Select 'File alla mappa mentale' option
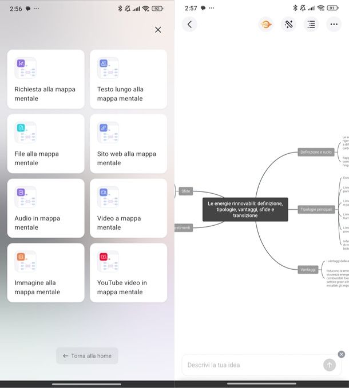The width and height of the screenshot is (349, 388). [x=46, y=144]
